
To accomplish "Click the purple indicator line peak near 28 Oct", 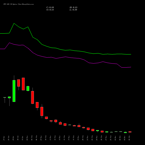I will (9, 43).
